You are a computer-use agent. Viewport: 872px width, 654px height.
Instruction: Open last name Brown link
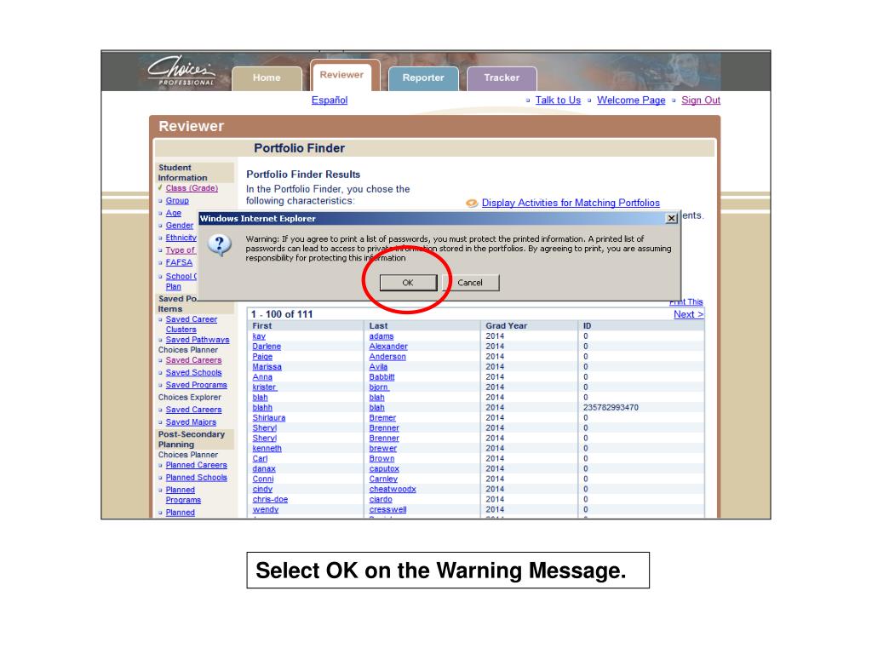point(382,459)
